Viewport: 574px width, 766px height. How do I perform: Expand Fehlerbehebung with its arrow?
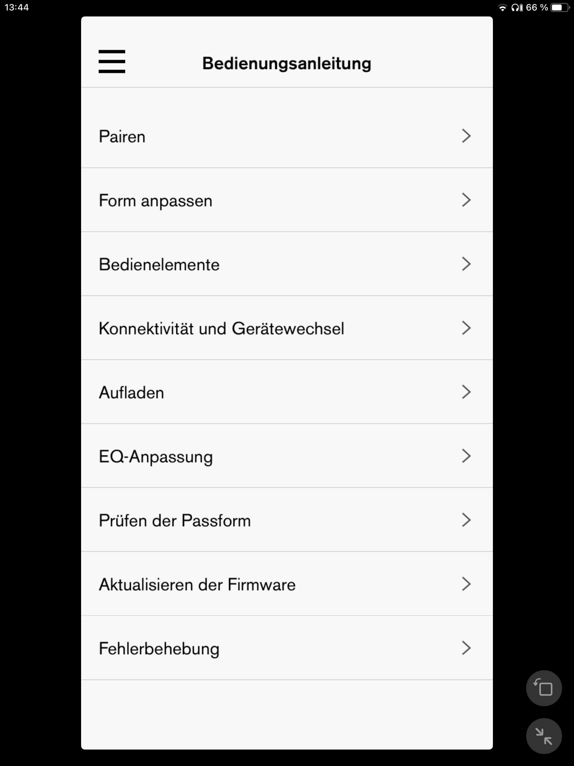pos(466,648)
